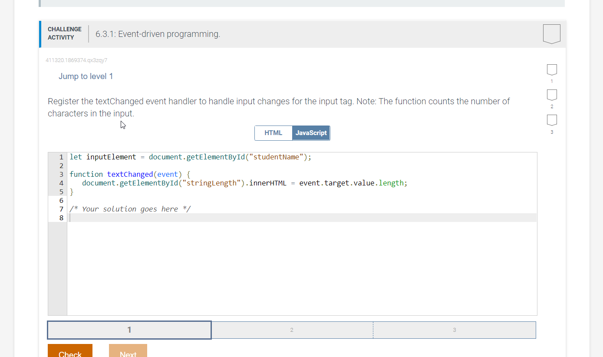Screen dimensions: 603x357
Task: Switch to the JavaScript code tab
Action: [311, 133]
